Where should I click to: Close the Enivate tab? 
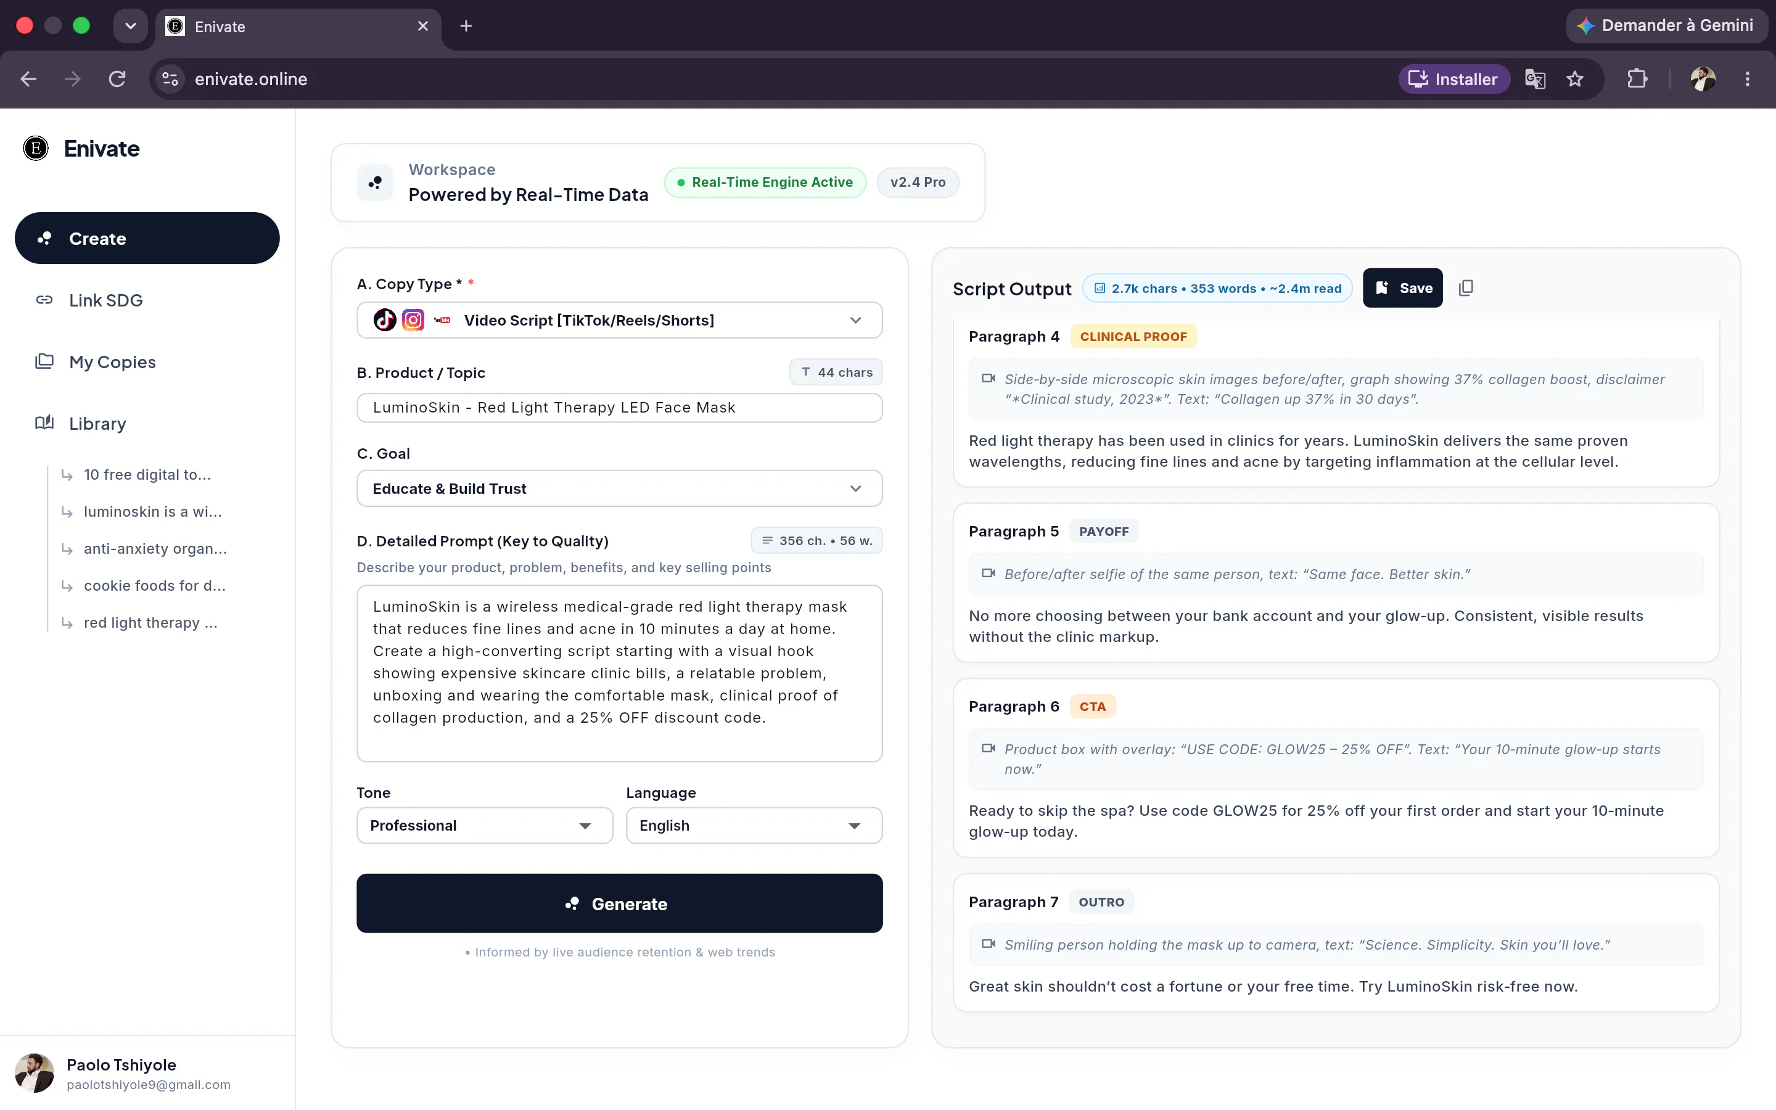[422, 27]
